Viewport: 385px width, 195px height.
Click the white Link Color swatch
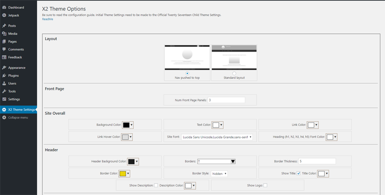tap(311, 125)
